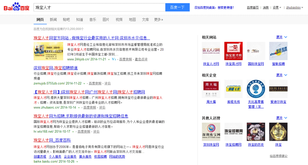Open result 深圳珠宝网-珠宝招聘频道 link
308x165 pixels.
(55, 68)
